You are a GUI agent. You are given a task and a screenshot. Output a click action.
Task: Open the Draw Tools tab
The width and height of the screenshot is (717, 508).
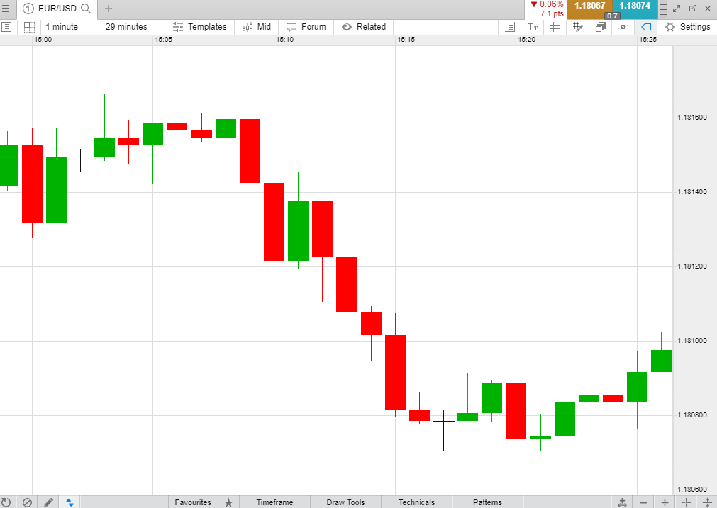345,502
